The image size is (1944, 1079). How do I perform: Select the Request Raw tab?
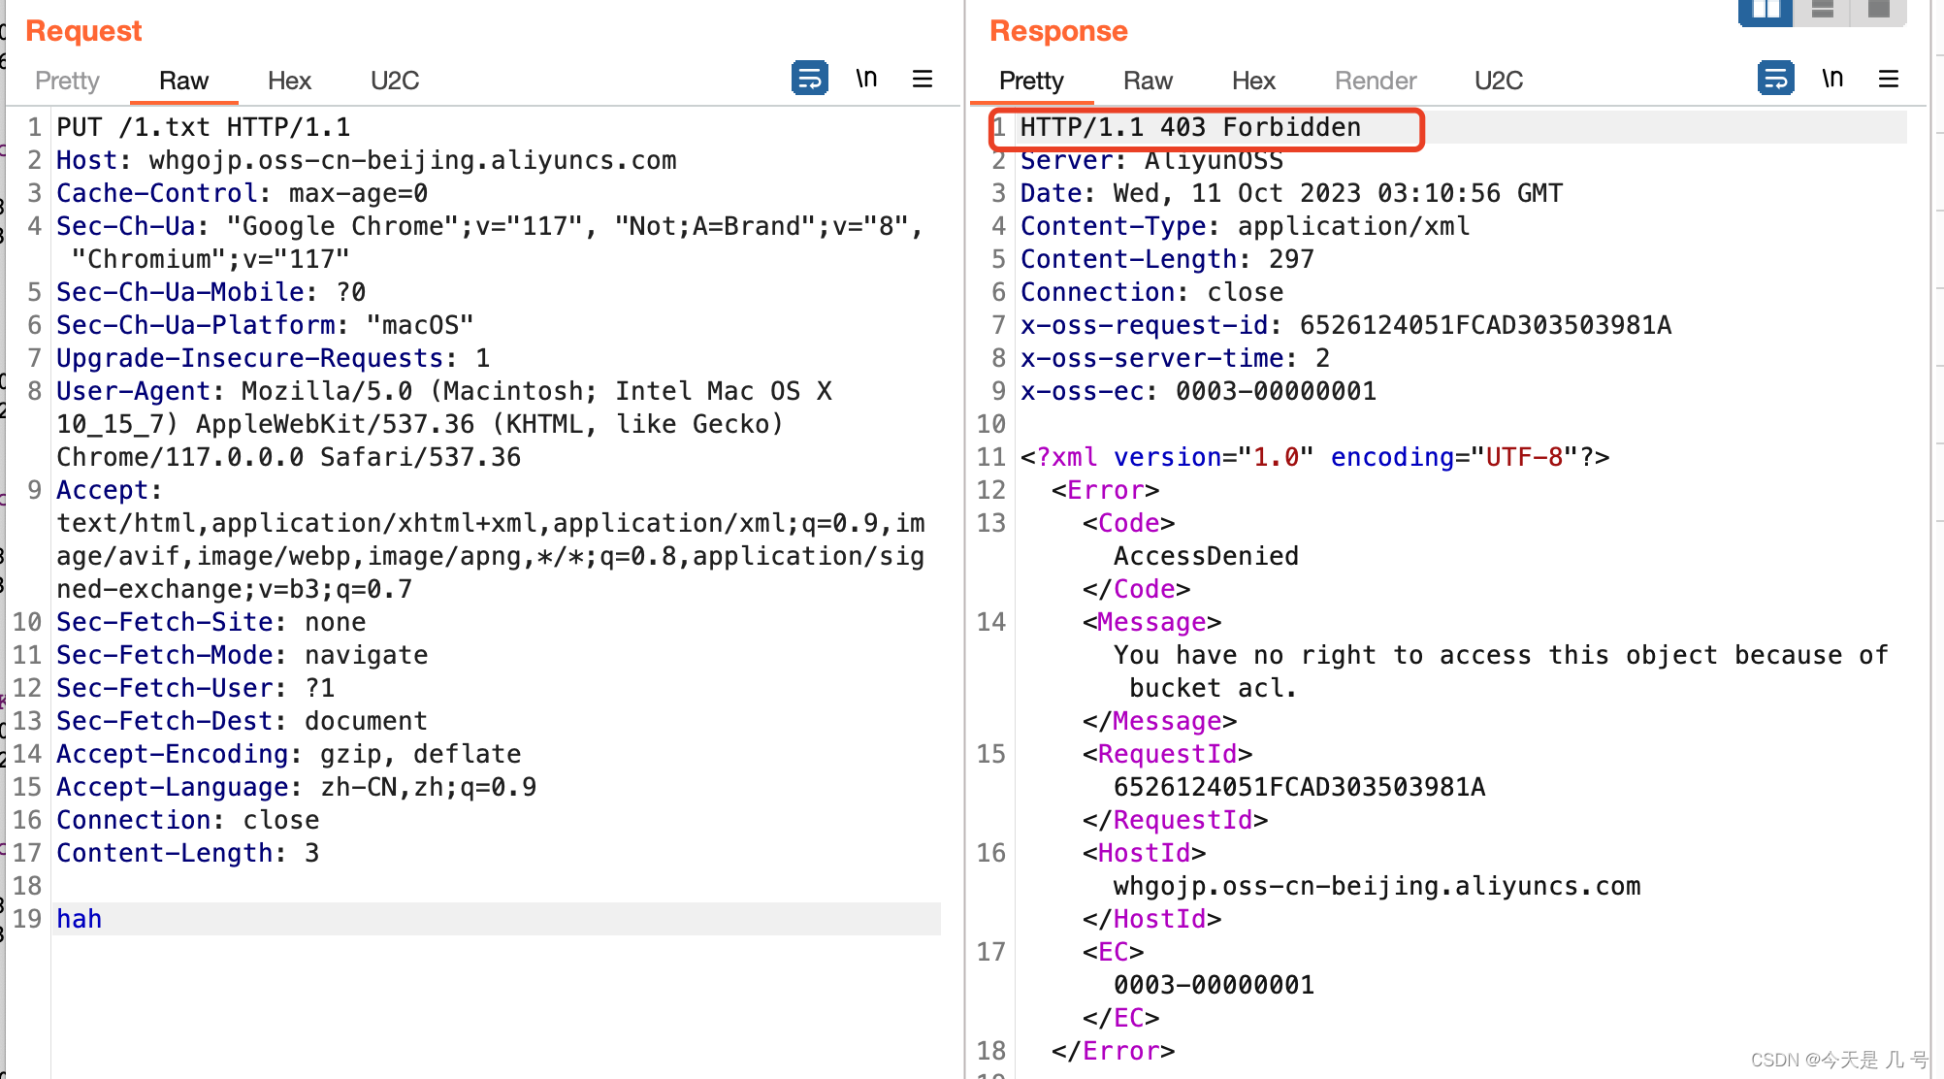(183, 81)
